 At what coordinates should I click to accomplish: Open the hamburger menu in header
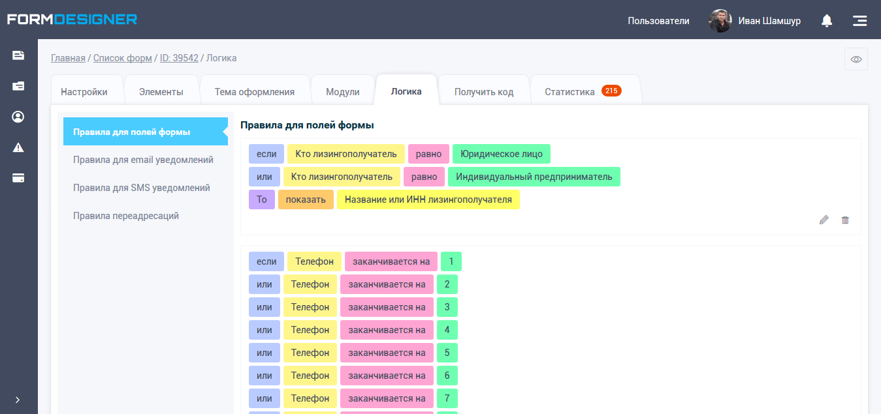[859, 21]
